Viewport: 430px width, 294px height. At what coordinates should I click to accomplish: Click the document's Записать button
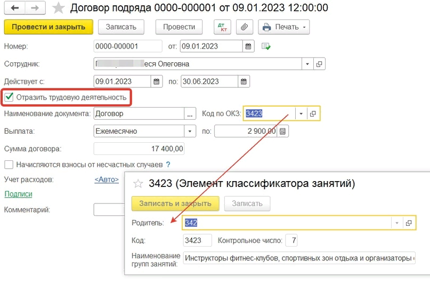[x=121, y=27]
